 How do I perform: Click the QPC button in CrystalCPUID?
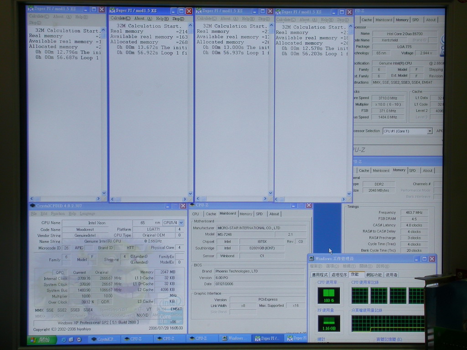[60, 273]
